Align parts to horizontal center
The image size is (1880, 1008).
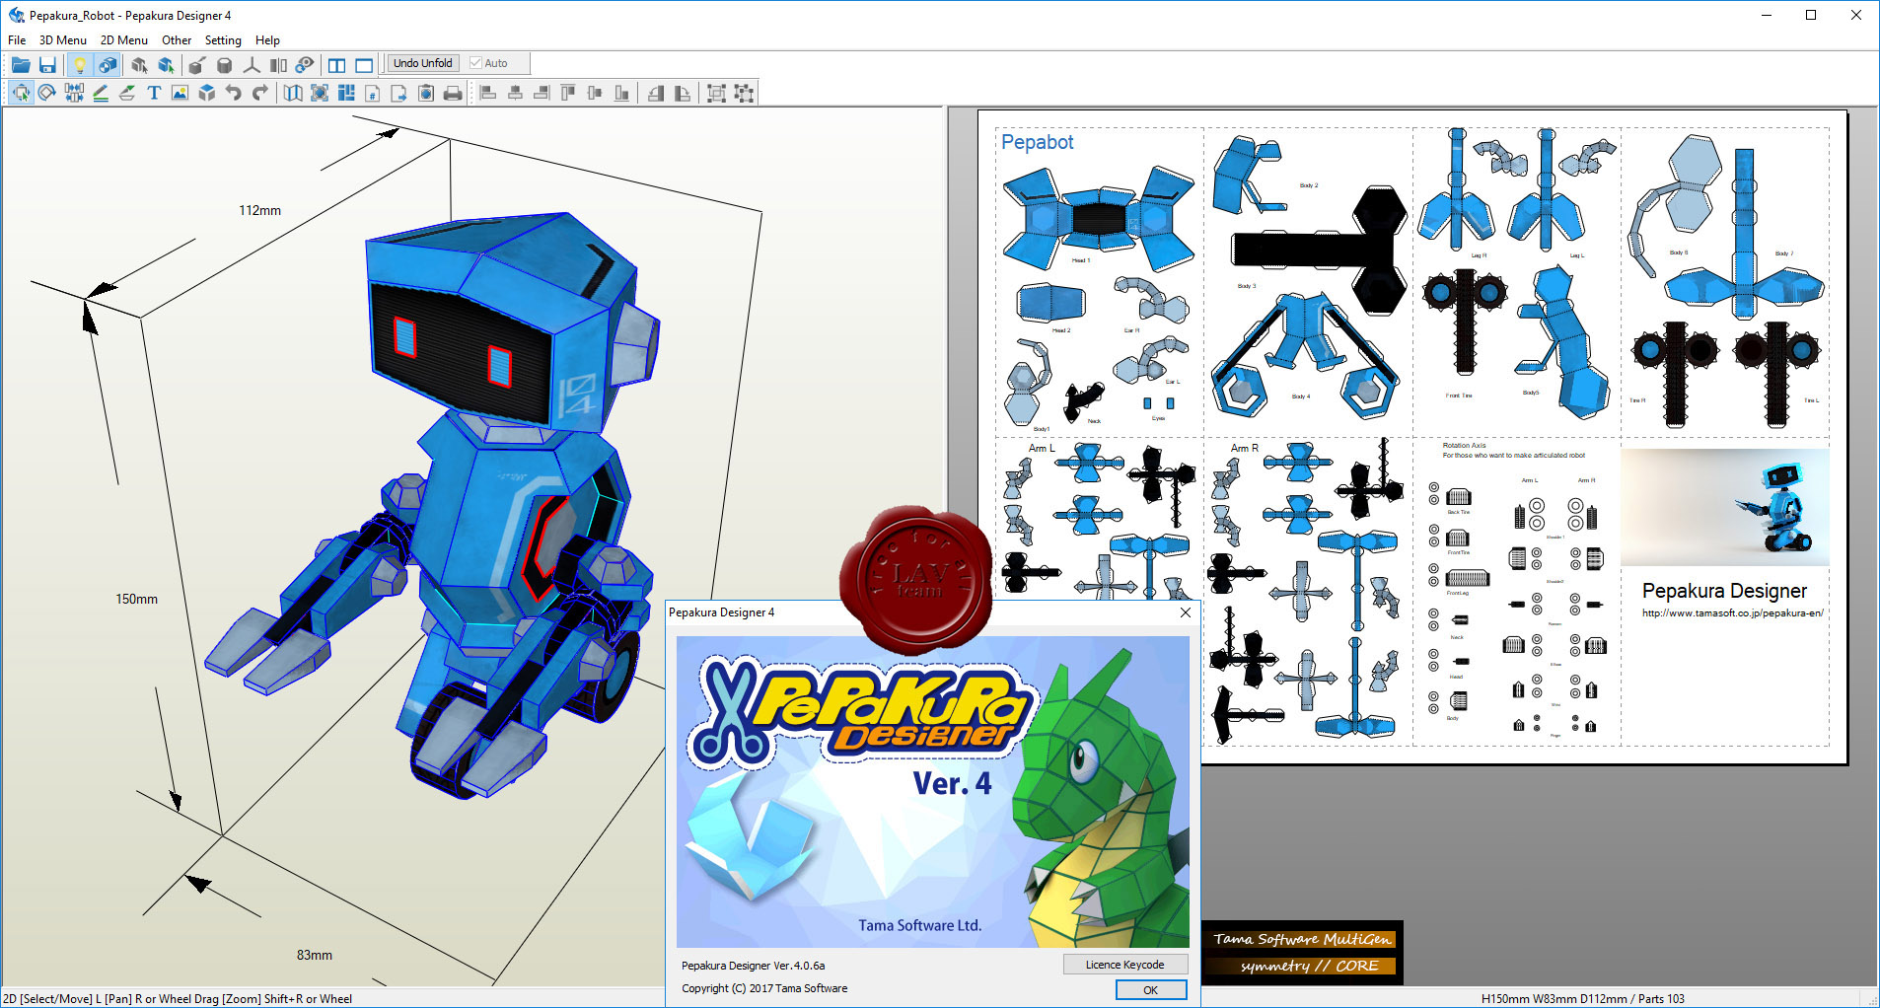pos(515,93)
